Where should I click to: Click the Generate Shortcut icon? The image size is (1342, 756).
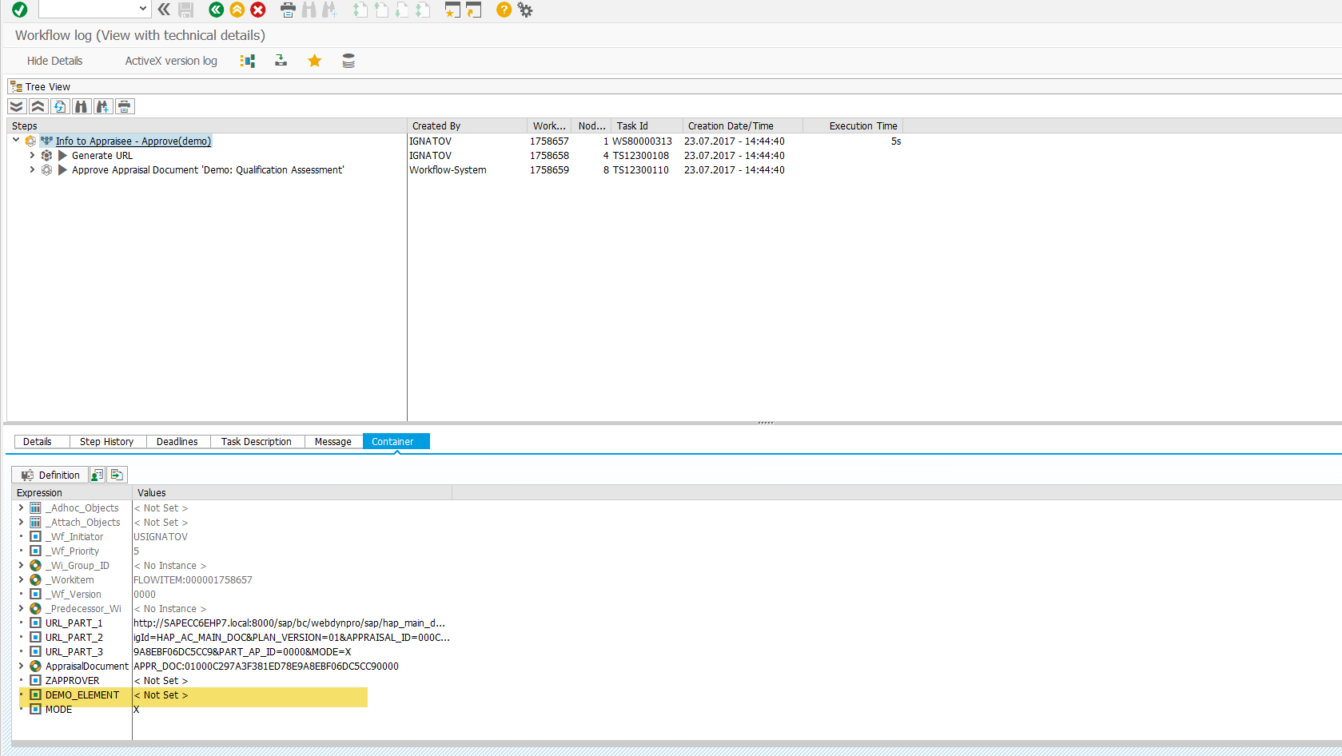(474, 10)
